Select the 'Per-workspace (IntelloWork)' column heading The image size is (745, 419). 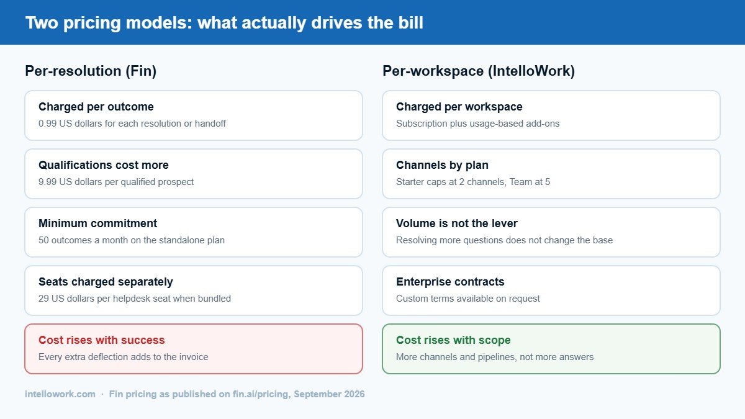[x=479, y=71]
